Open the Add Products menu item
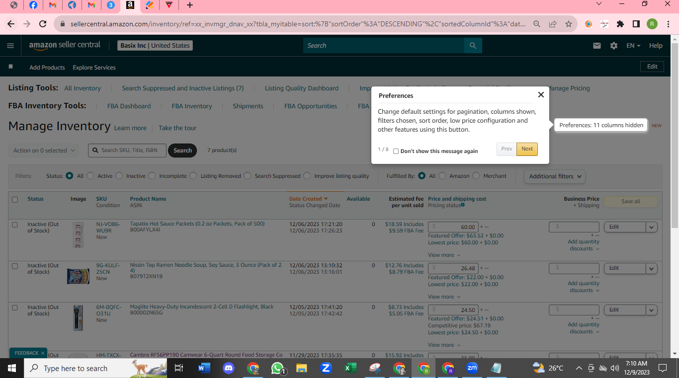This screenshot has width=679, height=378. 47,67
